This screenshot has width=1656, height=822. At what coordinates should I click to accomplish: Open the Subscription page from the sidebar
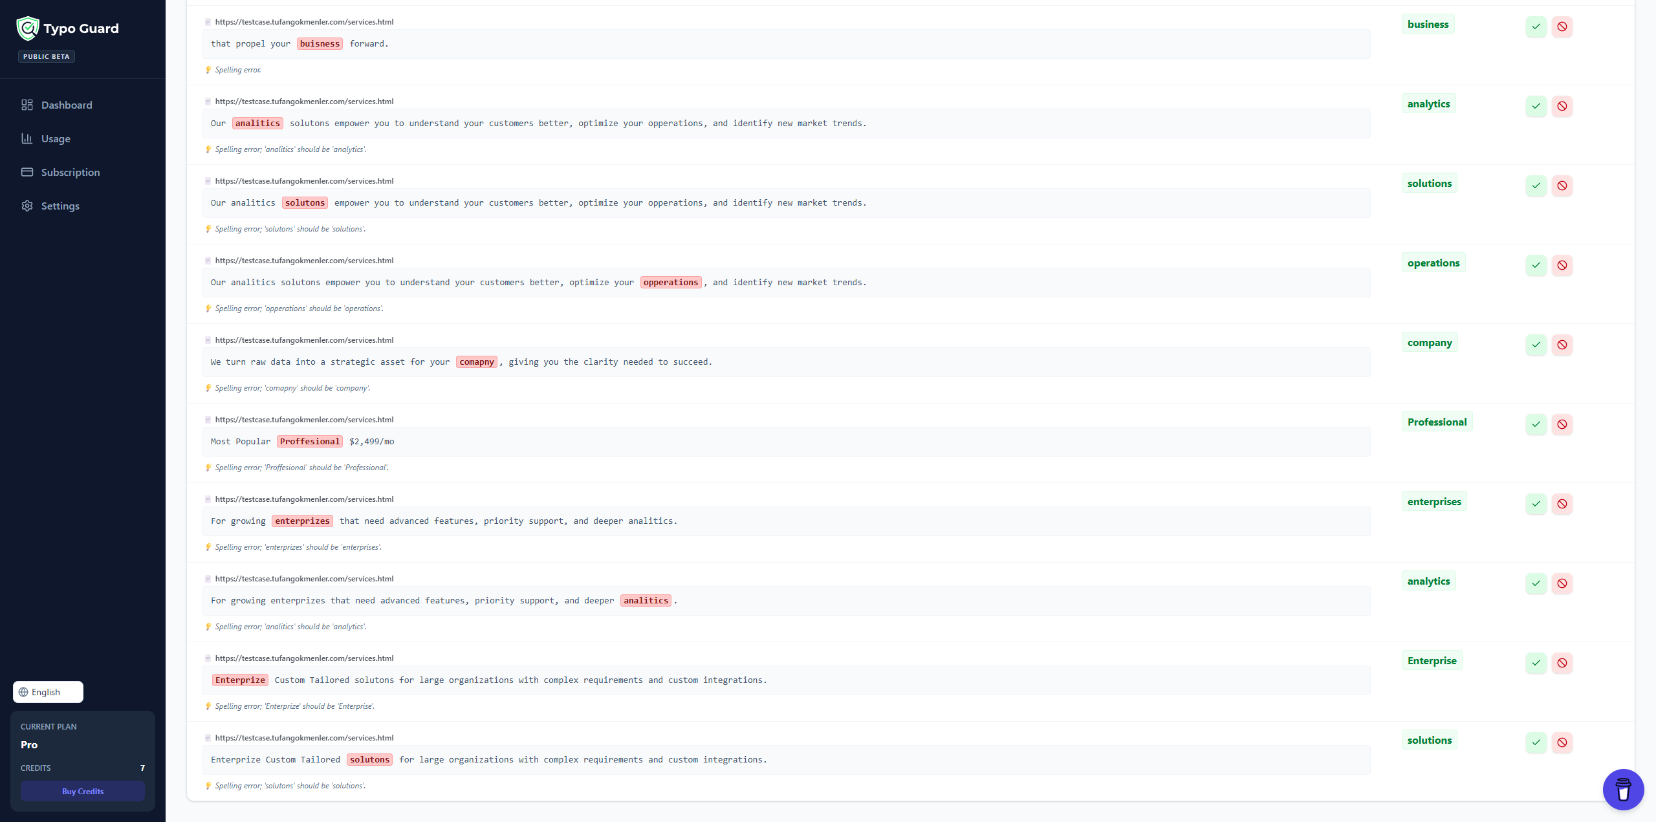70,172
